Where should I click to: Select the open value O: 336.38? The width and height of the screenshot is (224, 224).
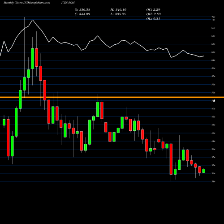82,10
